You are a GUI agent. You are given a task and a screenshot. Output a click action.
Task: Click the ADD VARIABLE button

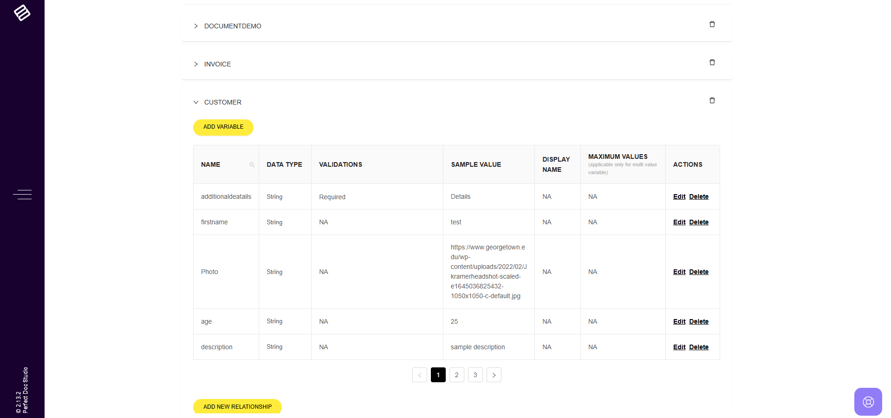(223, 127)
